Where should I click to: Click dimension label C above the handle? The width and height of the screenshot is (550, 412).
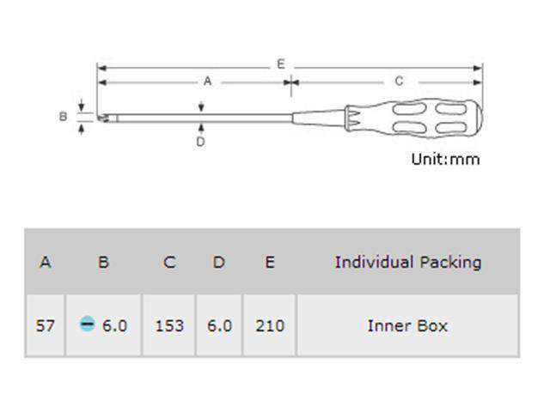[x=399, y=81]
